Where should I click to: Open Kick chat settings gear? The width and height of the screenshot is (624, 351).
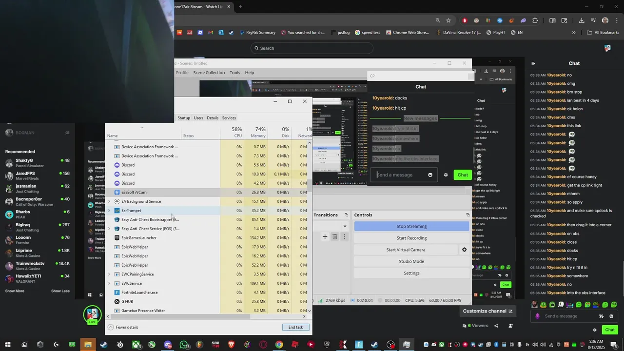tap(595, 330)
